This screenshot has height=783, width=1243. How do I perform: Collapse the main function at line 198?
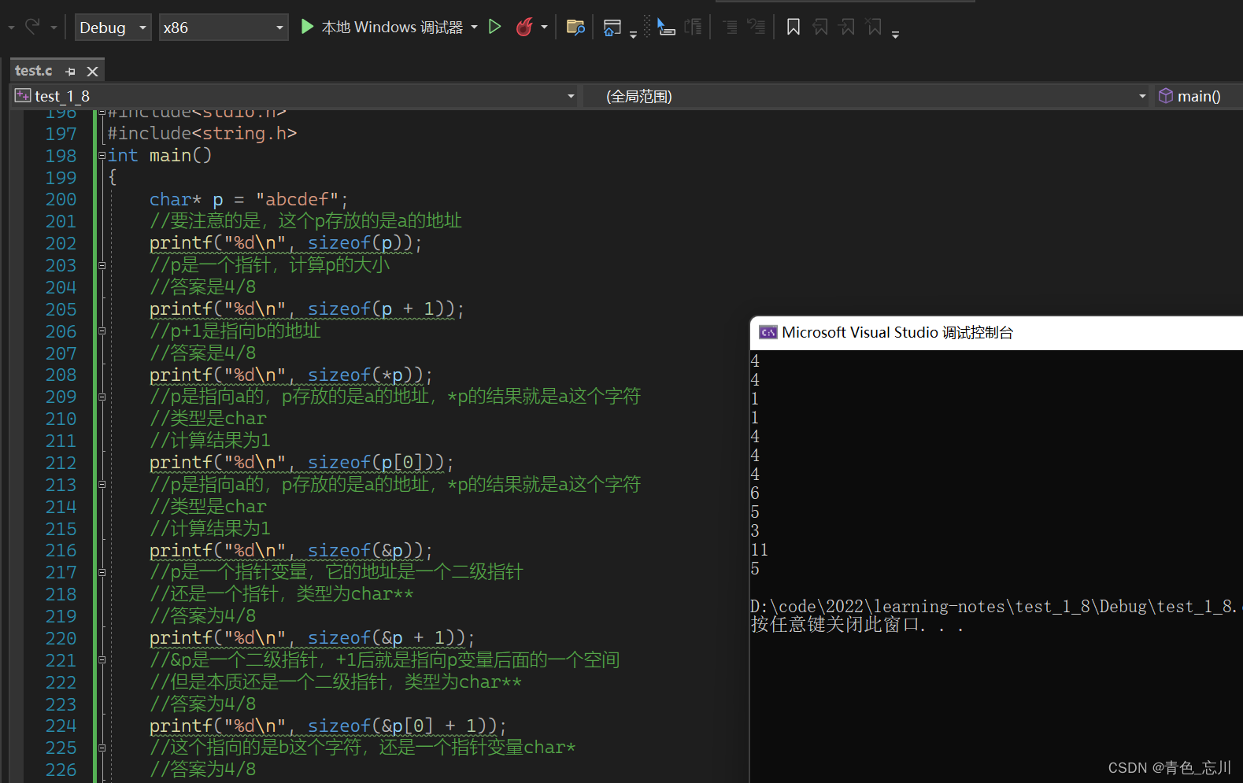pos(102,156)
